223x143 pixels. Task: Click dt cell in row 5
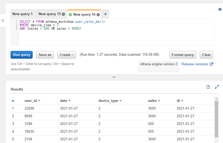pyautogui.click(x=185, y=139)
